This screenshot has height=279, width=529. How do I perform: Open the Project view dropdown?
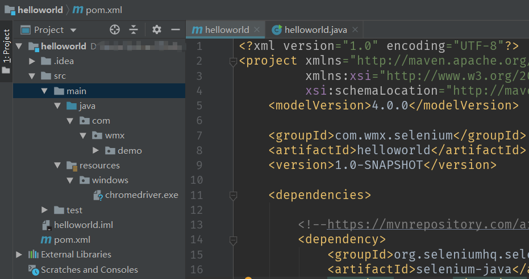click(73, 30)
